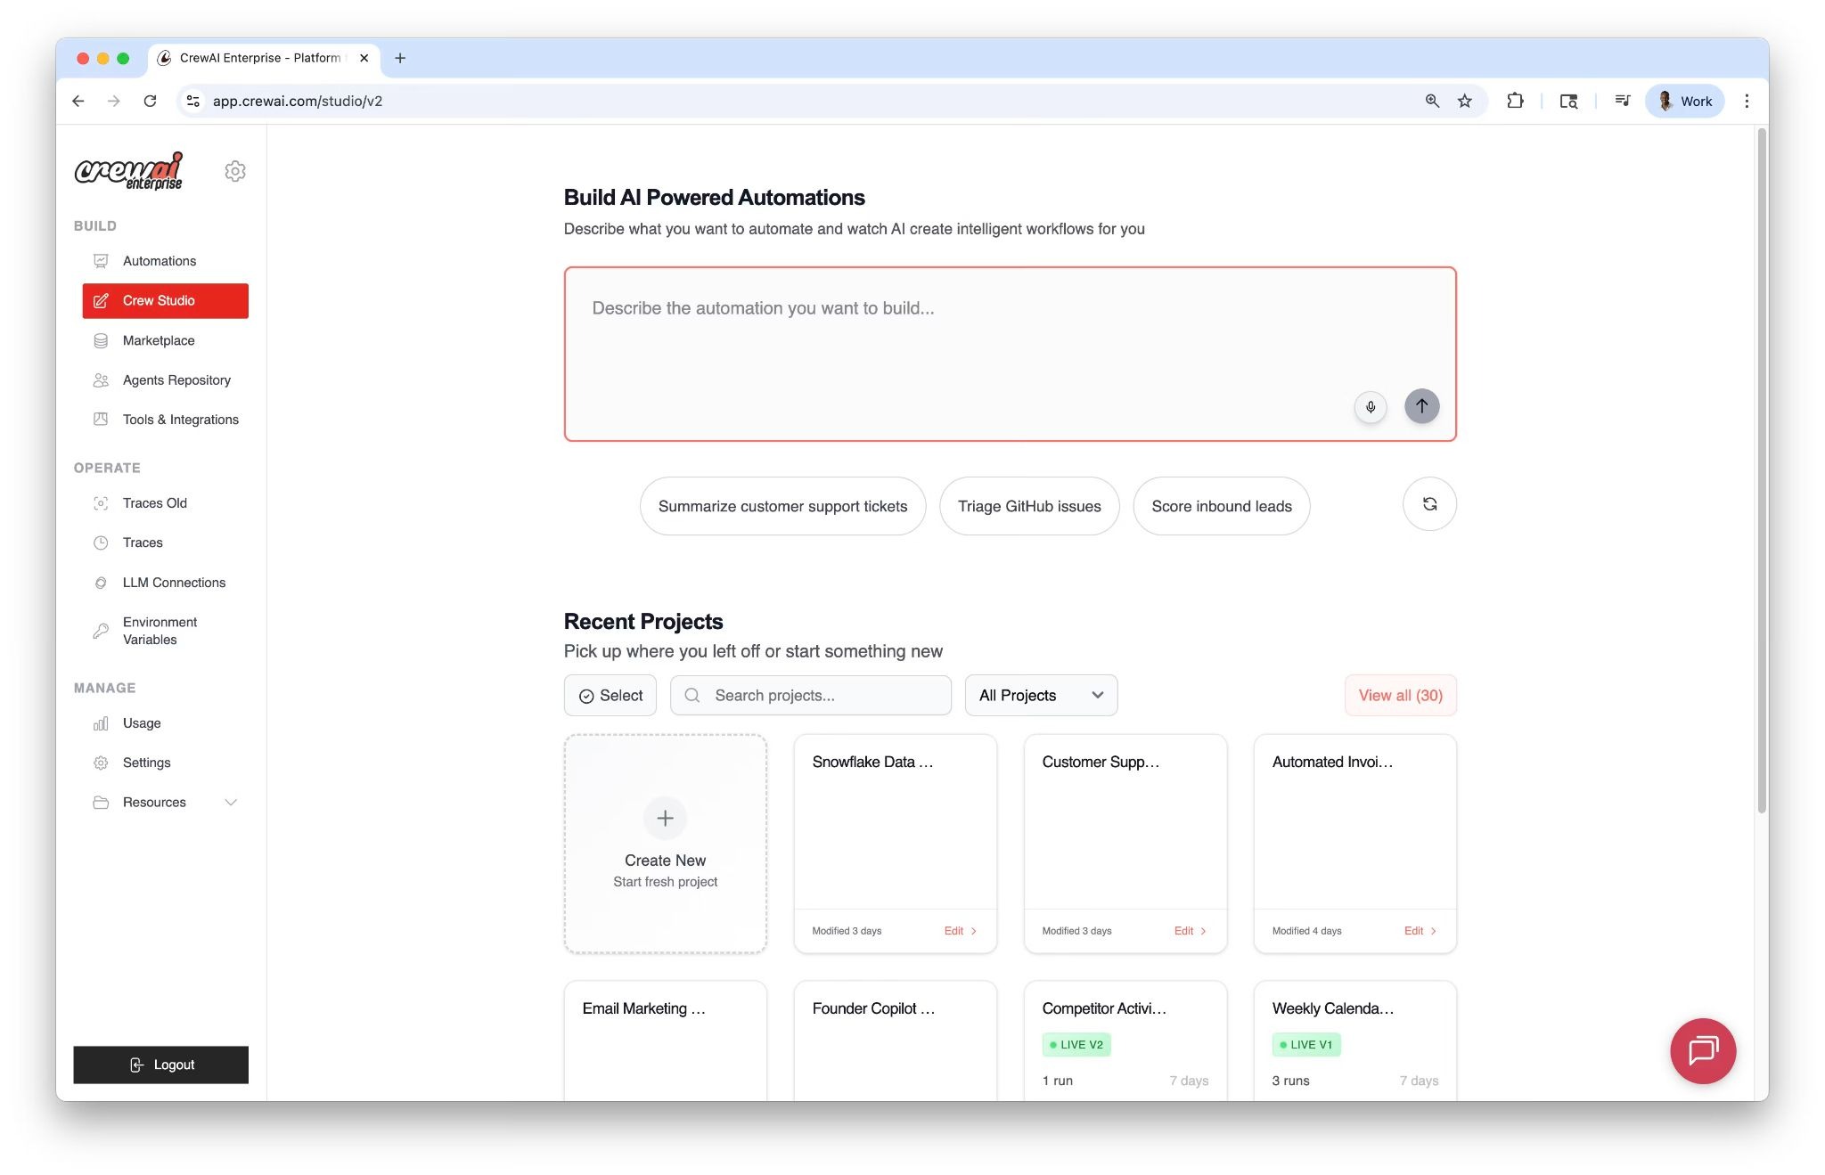Viewport: 1825px width, 1175px height.
Task: Choose the Triage GitHub issues suggestion
Action: tap(1029, 506)
